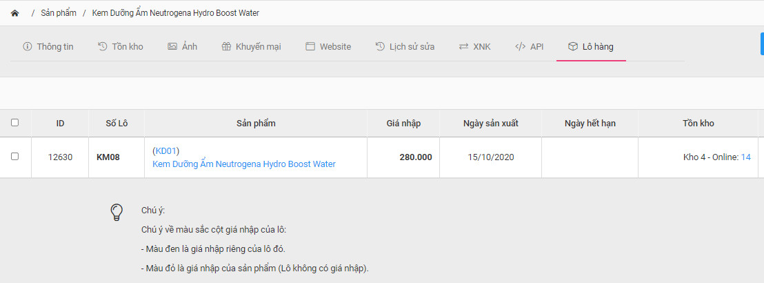Viewport: 764px width, 283px height.
Task: Open the Sản phẩm breadcrumb link
Action: point(59,13)
